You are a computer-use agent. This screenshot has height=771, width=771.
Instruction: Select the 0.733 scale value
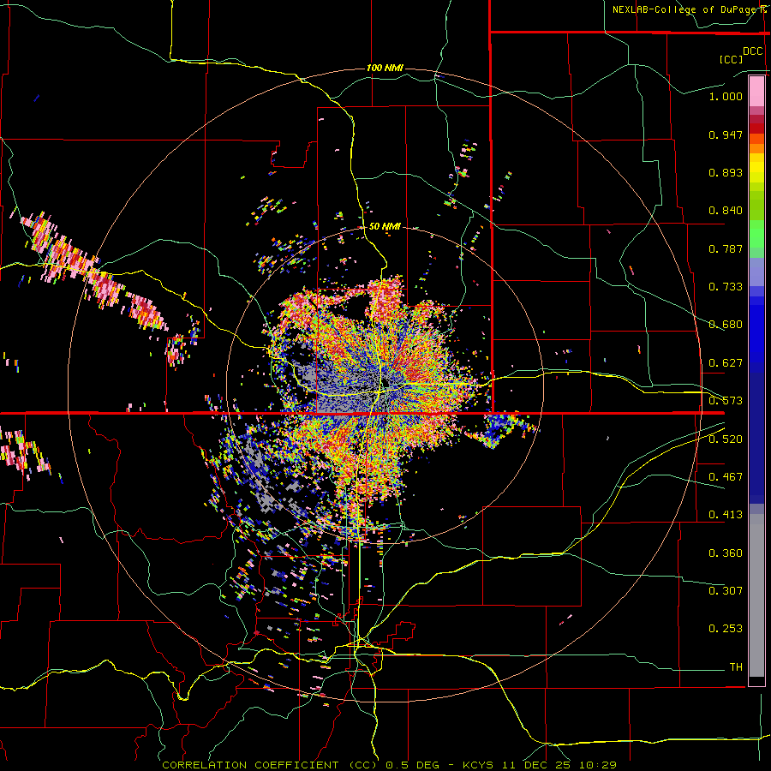[x=726, y=287]
